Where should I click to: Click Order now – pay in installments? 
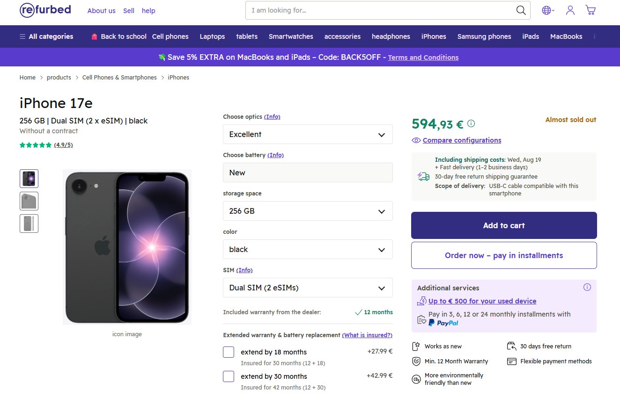coord(504,255)
